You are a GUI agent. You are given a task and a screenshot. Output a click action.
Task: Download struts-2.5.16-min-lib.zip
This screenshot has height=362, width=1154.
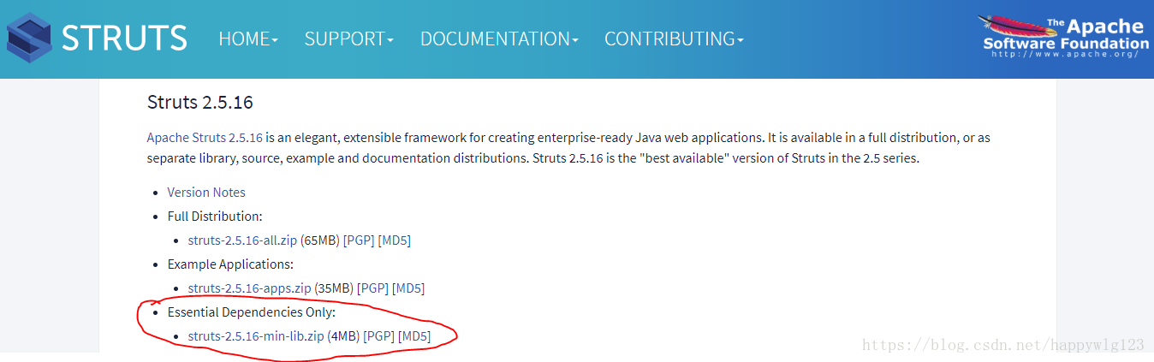point(256,336)
